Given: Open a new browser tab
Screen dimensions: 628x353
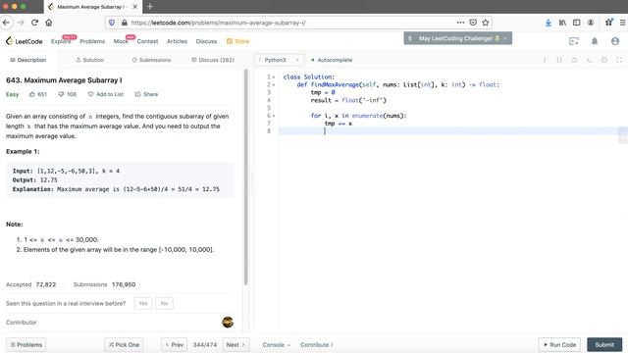Looking at the screenshot, I should coord(150,7).
